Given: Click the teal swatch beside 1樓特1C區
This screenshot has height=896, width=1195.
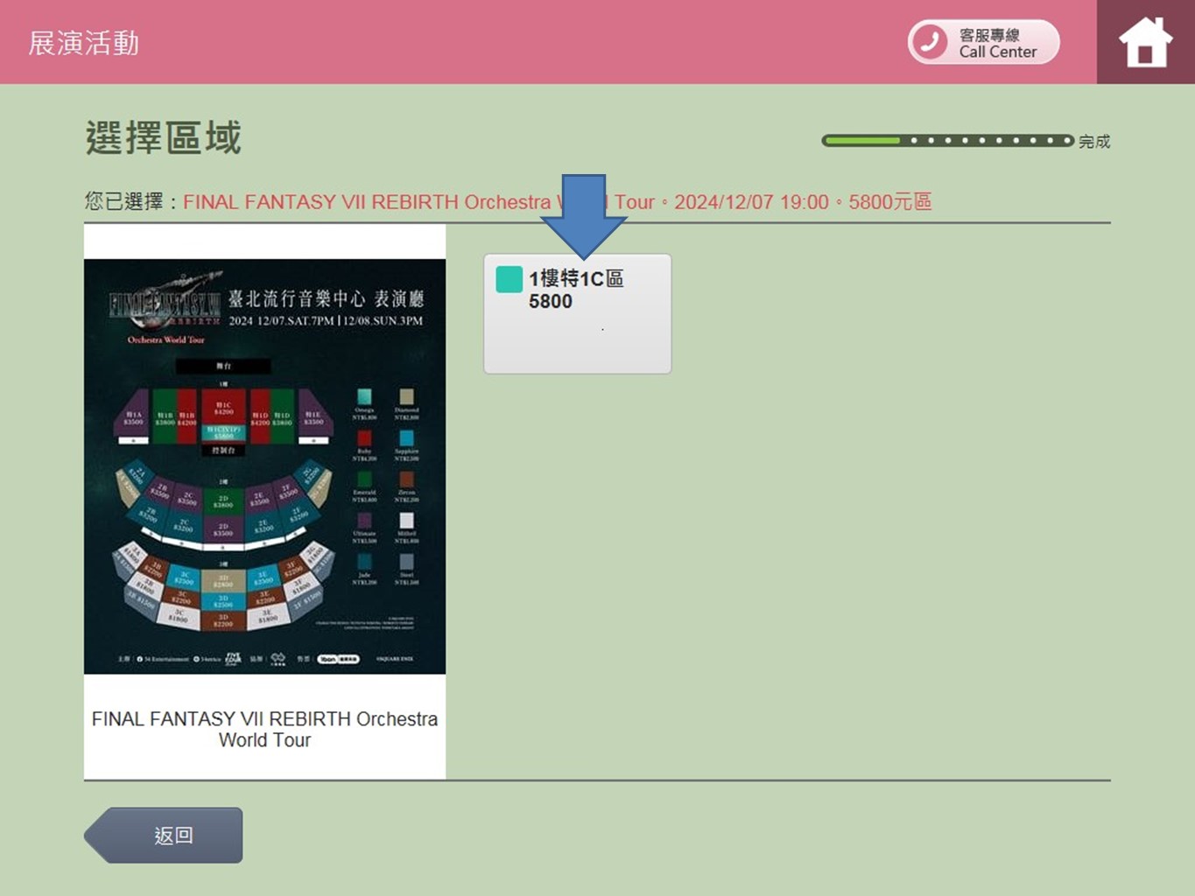Looking at the screenshot, I should pos(509,279).
